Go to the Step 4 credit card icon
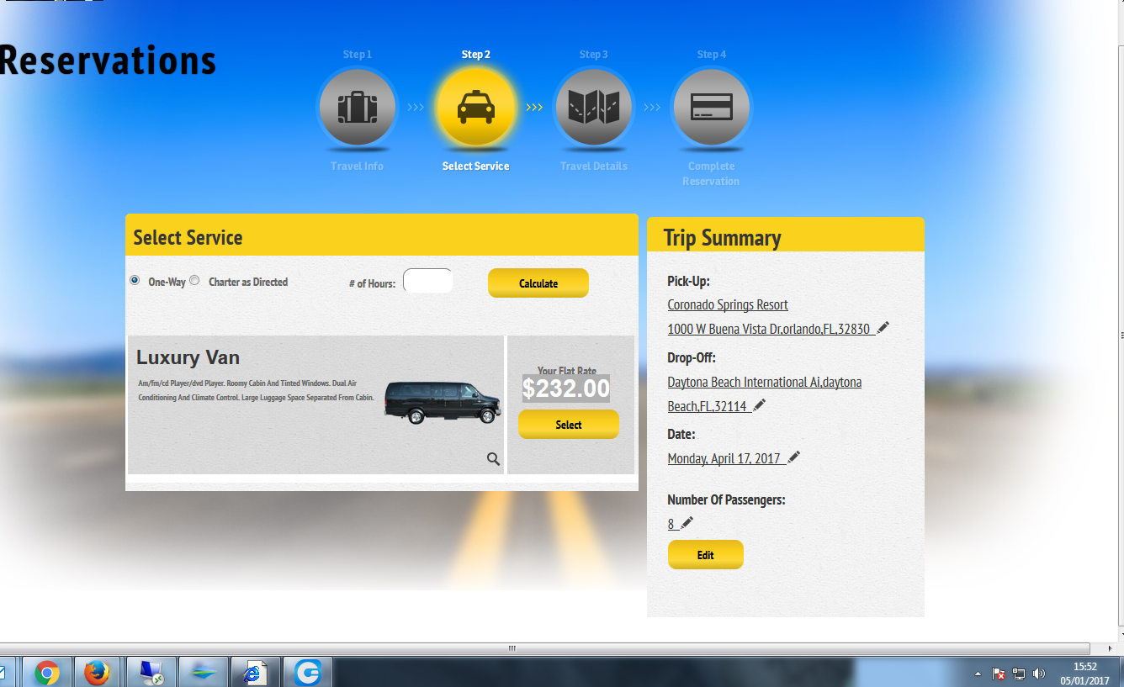The image size is (1124, 687). (x=711, y=108)
